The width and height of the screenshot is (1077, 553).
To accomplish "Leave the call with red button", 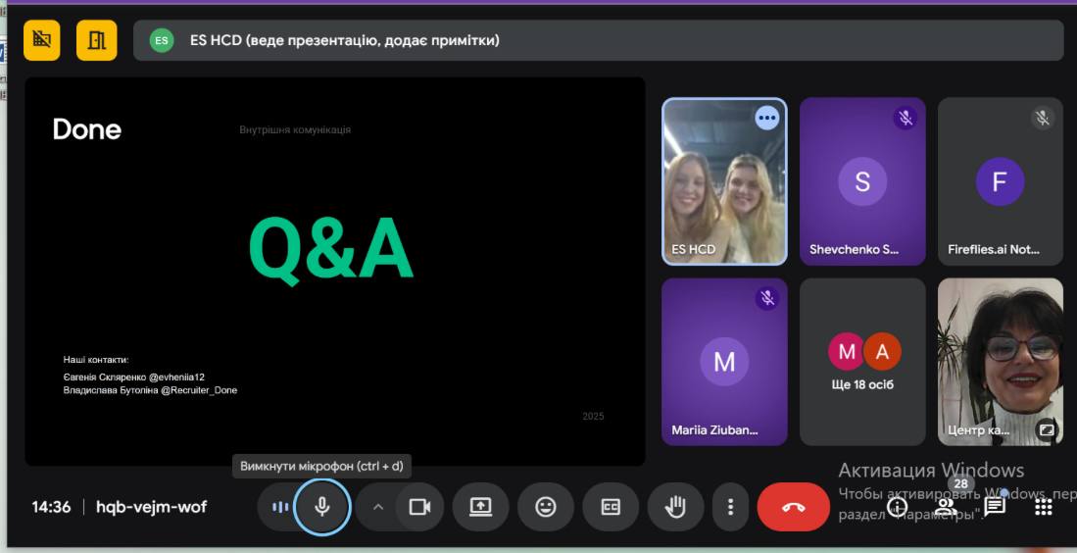I will (793, 507).
